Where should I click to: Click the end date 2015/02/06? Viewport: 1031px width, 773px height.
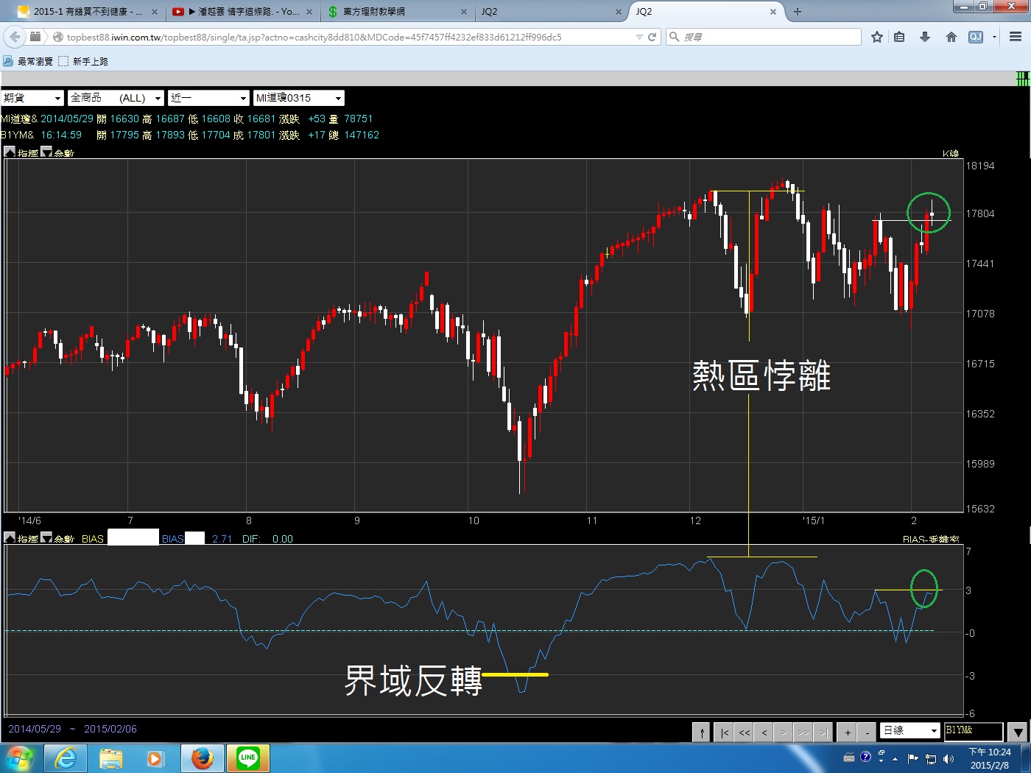(x=110, y=729)
